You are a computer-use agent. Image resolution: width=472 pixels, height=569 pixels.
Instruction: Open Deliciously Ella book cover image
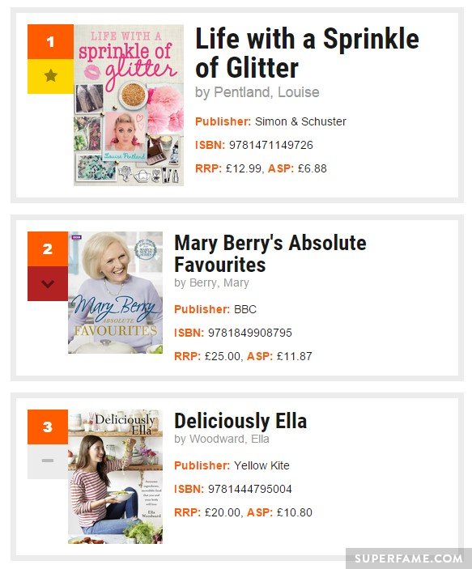(115, 477)
